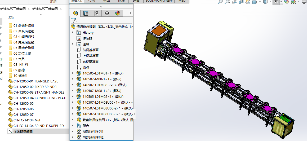Click the View Orientation cube icon

255,2
